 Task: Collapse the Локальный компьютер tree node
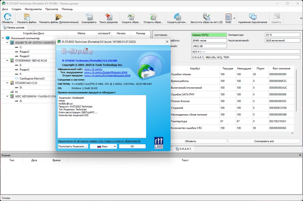point(3,38)
